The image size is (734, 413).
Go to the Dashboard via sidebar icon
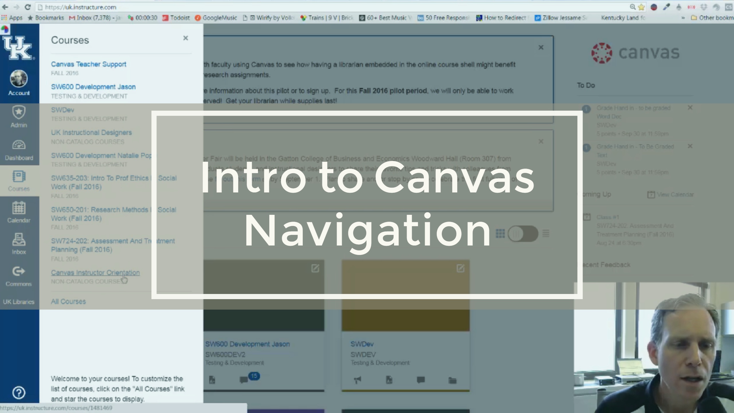18,150
